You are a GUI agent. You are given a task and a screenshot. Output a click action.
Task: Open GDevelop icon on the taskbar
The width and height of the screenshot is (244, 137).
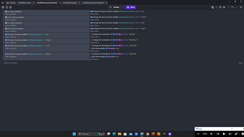tap(170, 134)
